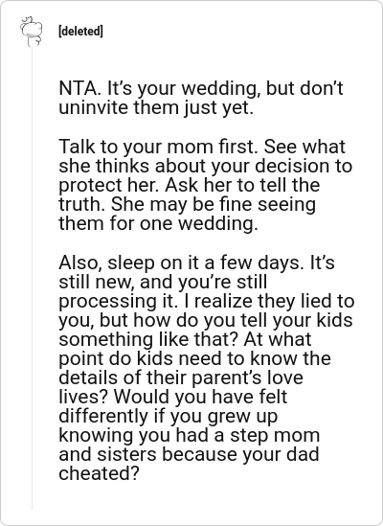This screenshot has height=526, width=383.
Task: Click the "point do kids need to know the" line
Action: [x=195, y=359]
